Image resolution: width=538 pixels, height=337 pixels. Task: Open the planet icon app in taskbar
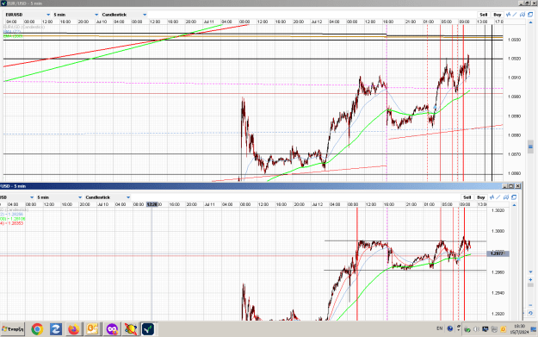coord(130,329)
